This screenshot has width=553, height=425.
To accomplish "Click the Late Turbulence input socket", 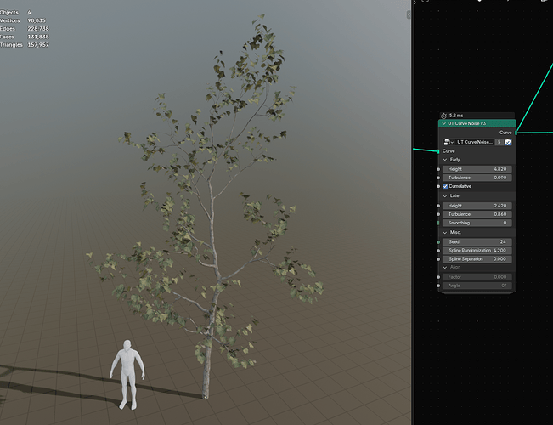I will (x=438, y=214).
